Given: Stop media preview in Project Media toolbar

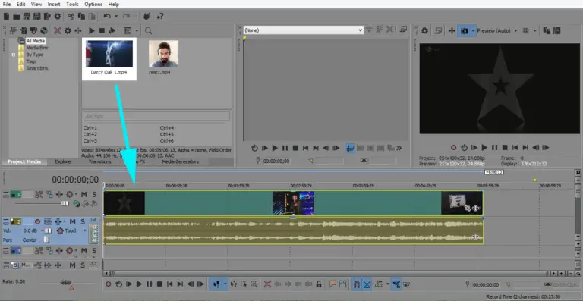Looking at the screenshot, I should [x=102, y=30].
